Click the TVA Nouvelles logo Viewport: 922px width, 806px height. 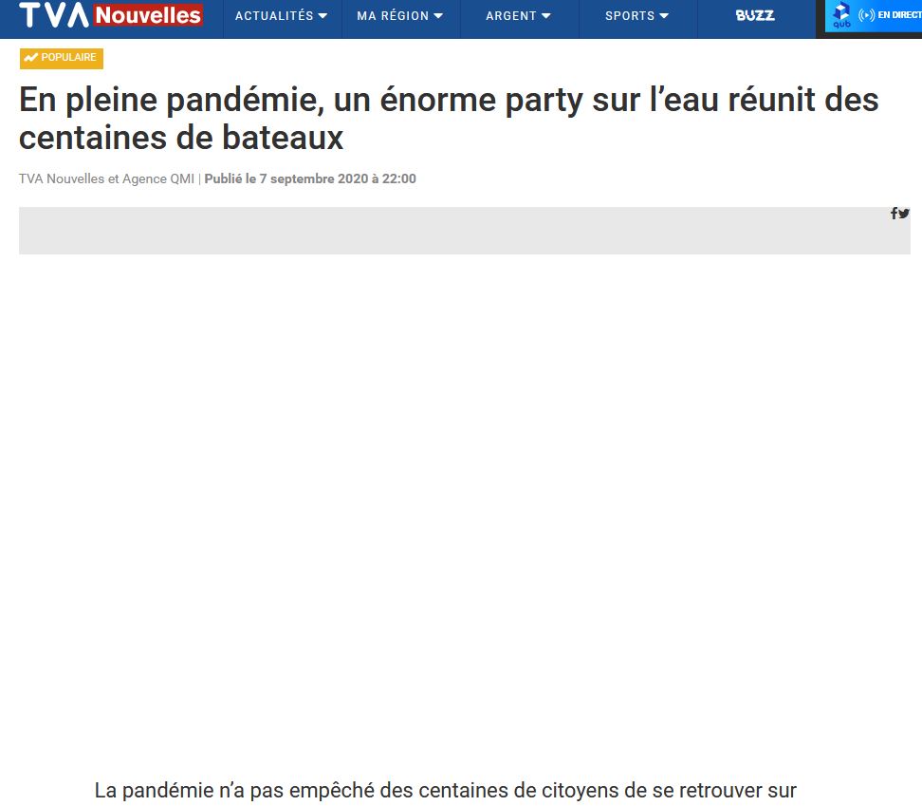(x=110, y=15)
